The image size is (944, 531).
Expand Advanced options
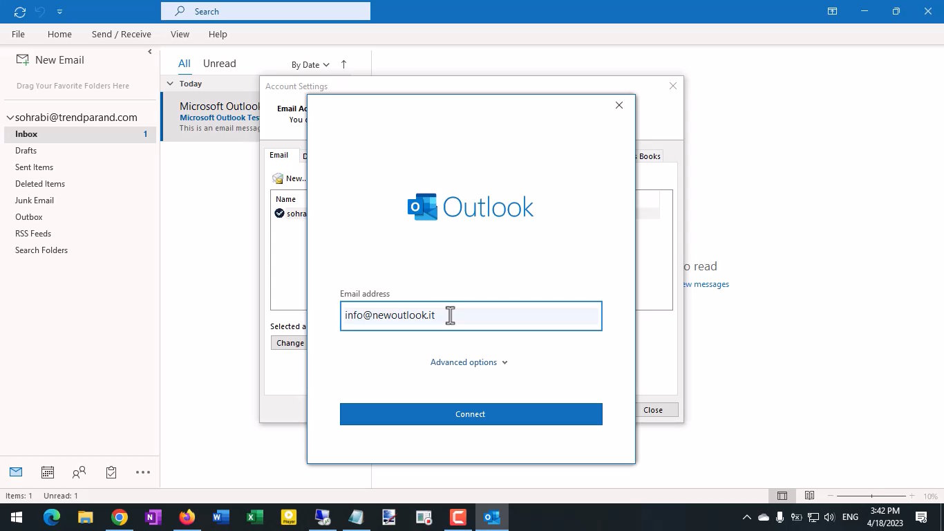[469, 362]
